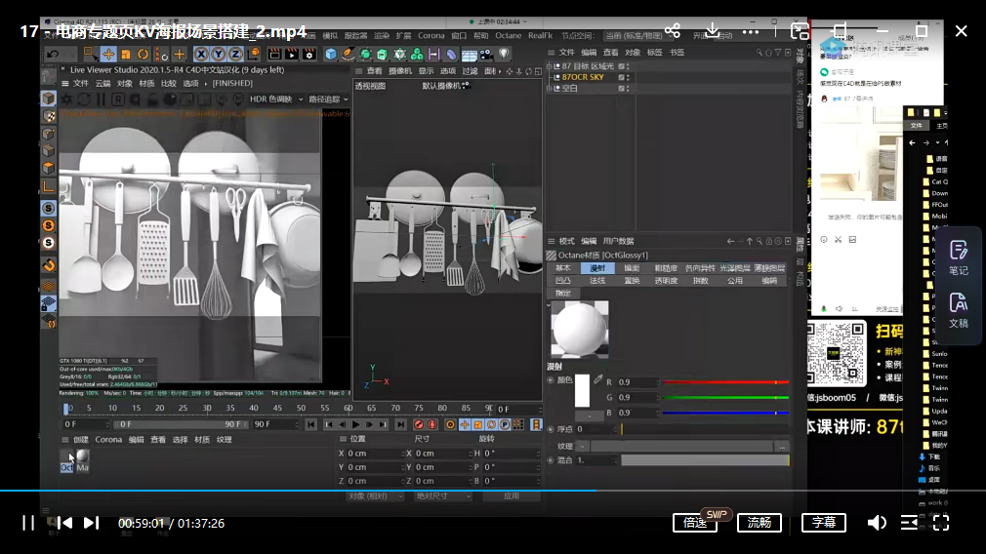
Task: Click the Model mode cube on left sidebar
Action: click(x=49, y=98)
